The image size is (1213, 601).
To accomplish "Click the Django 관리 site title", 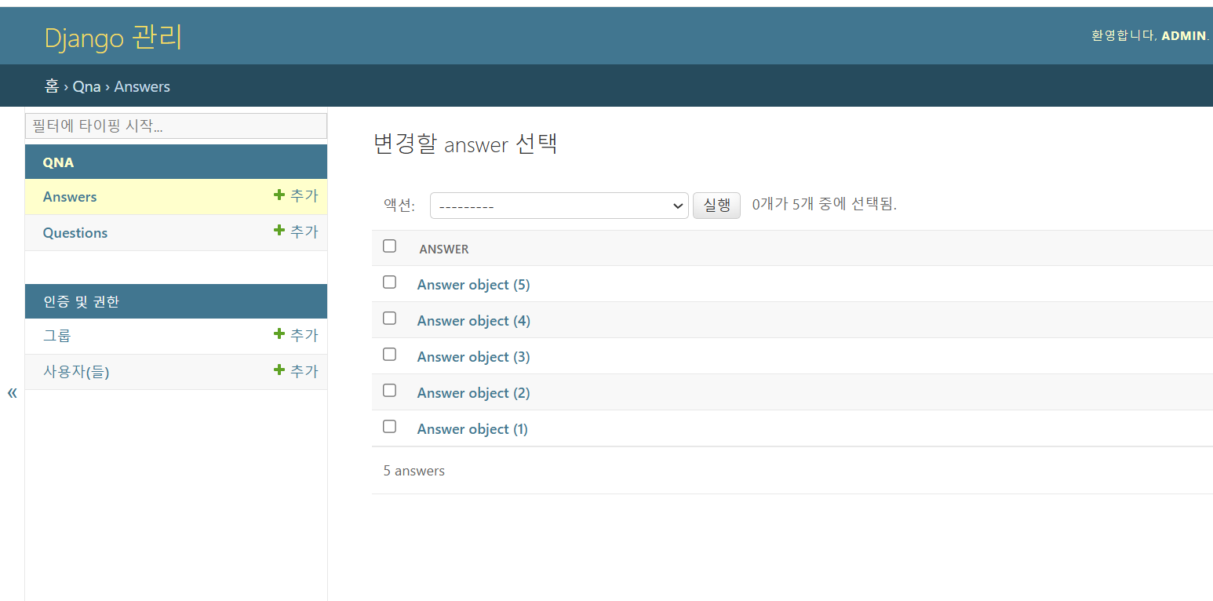I will (x=114, y=38).
